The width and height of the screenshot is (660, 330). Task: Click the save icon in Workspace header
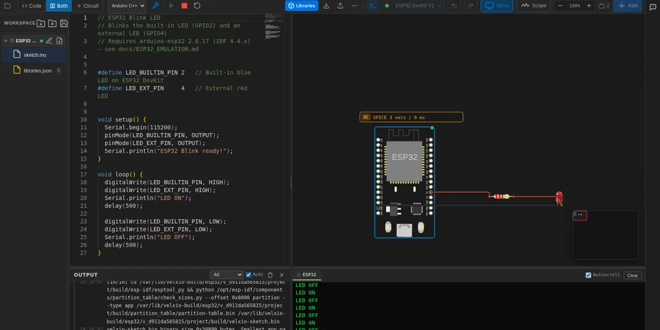click(64, 23)
